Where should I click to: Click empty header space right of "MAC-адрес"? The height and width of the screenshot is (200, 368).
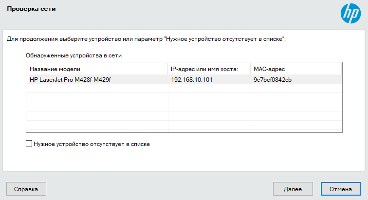(x=321, y=69)
